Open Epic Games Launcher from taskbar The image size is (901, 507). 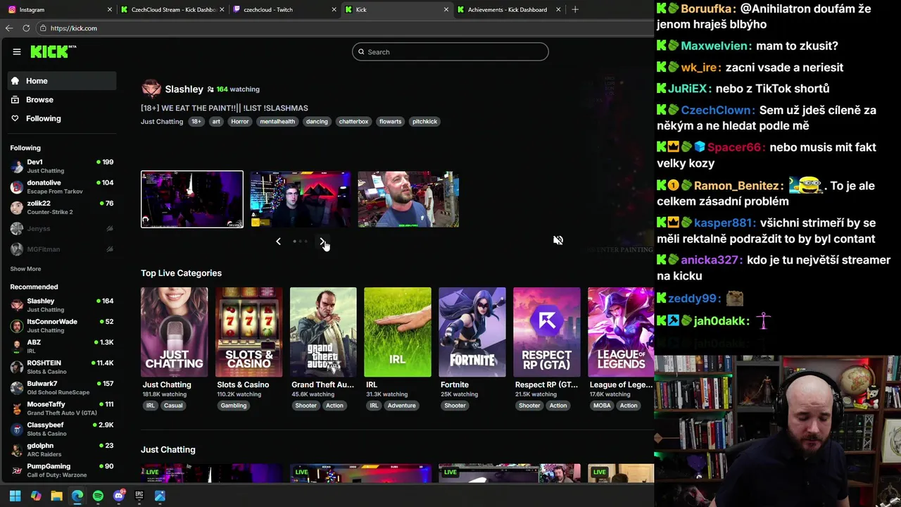click(x=139, y=496)
